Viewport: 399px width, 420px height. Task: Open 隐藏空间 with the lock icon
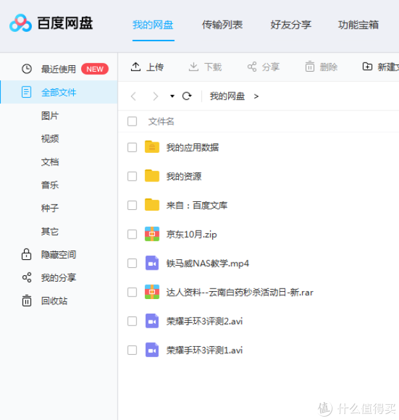(57, 255)
